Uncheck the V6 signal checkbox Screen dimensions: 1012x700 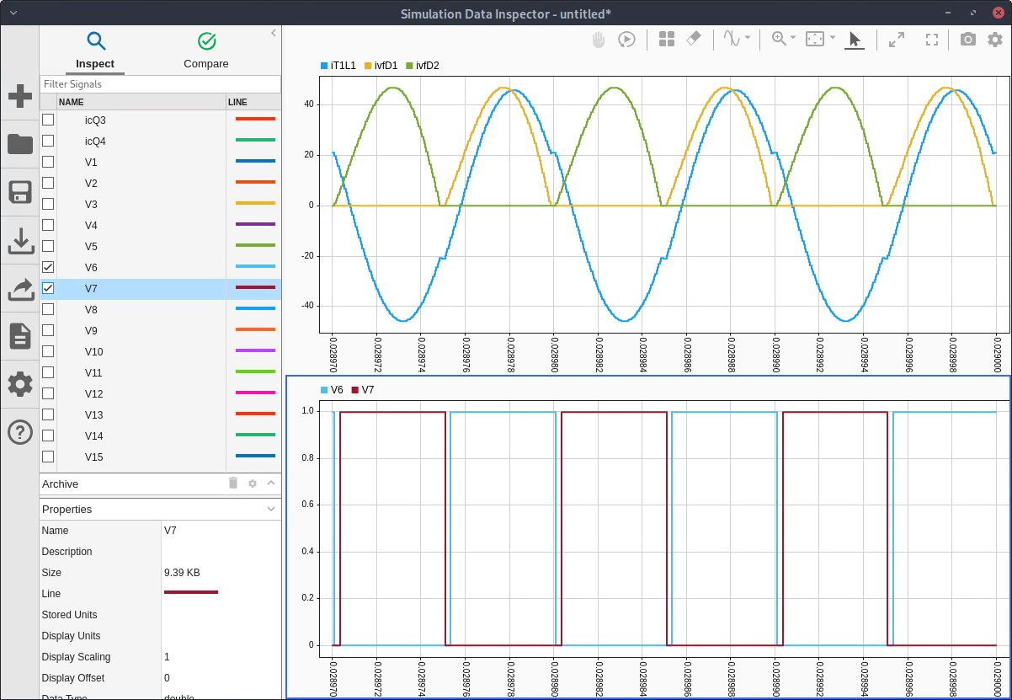coord(48,267)
